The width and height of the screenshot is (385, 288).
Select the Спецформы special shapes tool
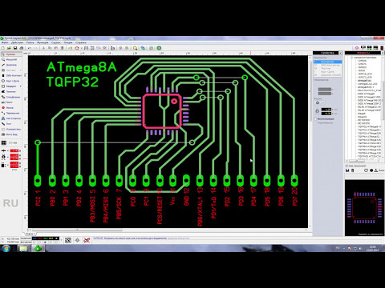[x=10, y=97]
